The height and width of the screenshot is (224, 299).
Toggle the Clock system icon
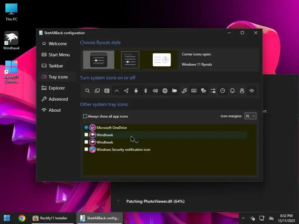click(222, 91)
